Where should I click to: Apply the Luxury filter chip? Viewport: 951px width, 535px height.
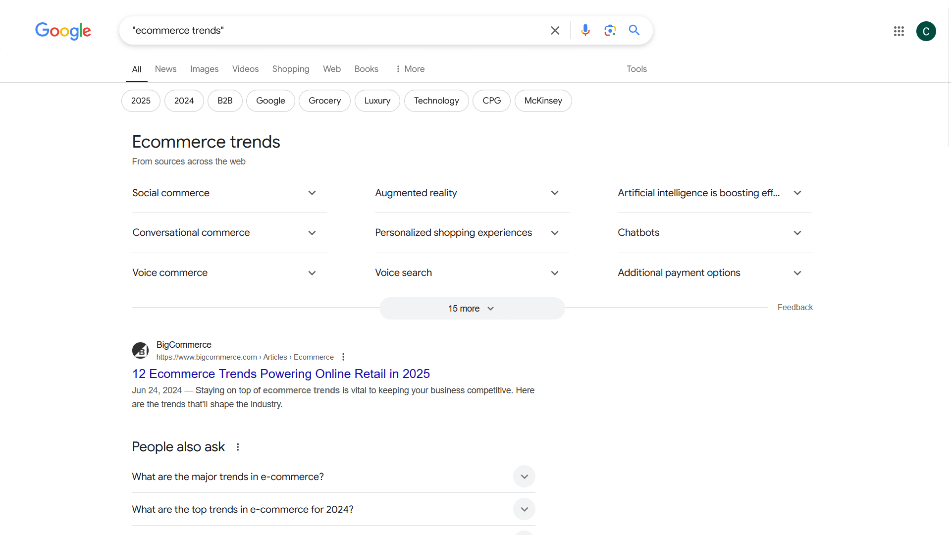(x=377, y=101)
